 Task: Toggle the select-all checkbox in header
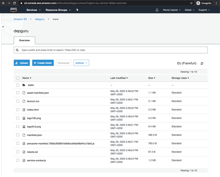tap(18, 78)
